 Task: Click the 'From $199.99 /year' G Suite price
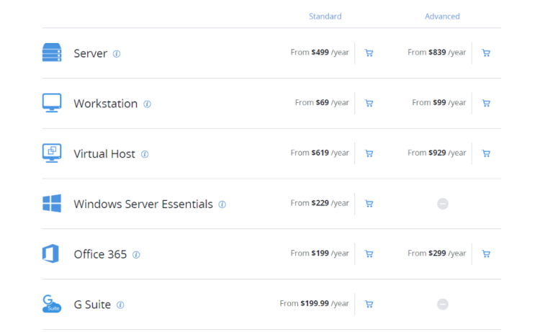coord(314,303)
